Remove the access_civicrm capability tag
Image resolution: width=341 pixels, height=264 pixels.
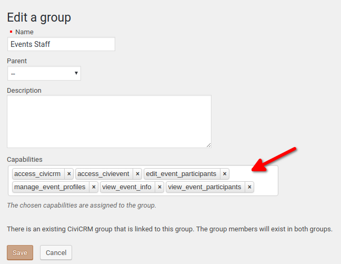pos(69,174)
